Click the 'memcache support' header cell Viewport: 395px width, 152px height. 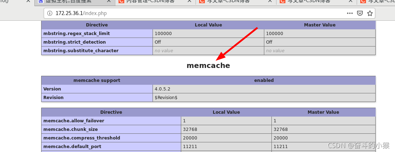[x=97, y=80]
